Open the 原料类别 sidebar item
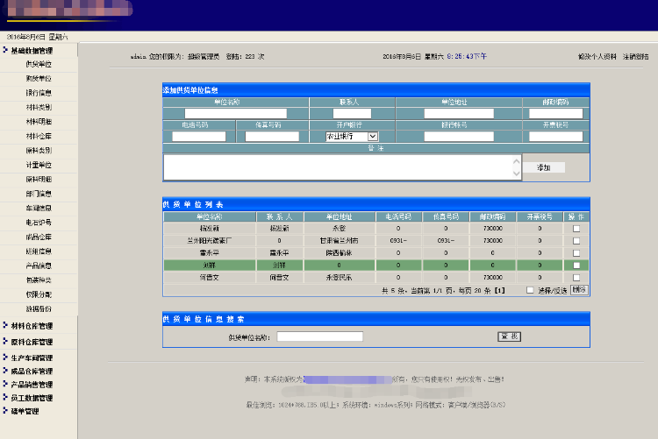Image resolution: width=658 pixels, height=439 pixels. point(39,151)
